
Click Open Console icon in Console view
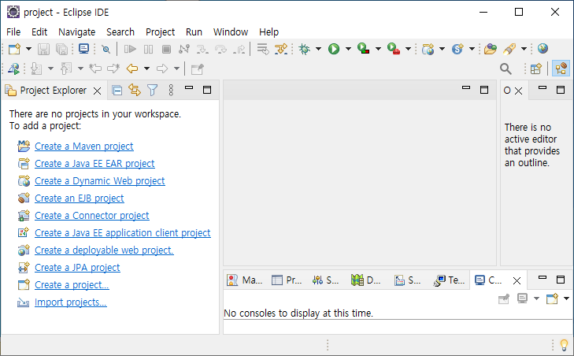pos(552,299)
